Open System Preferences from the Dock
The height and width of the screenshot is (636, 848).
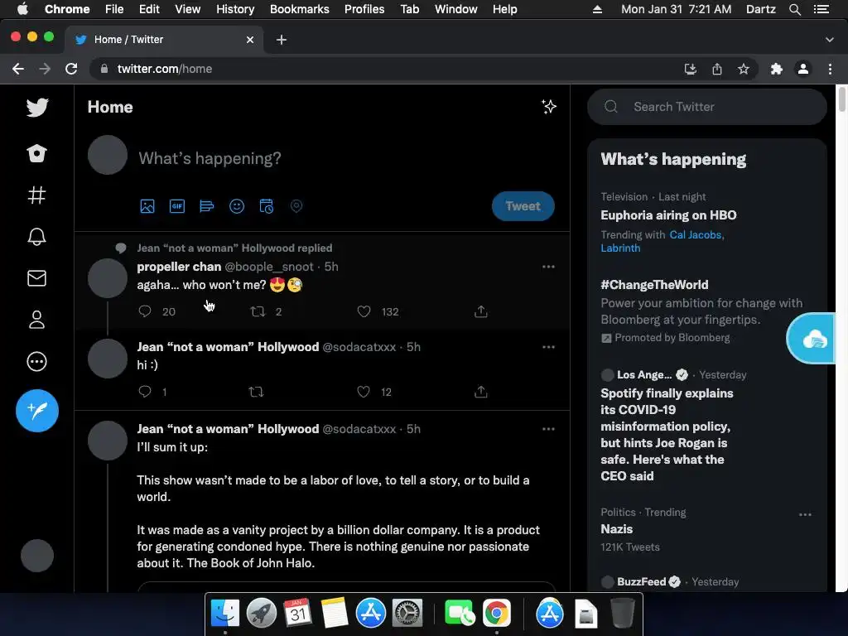pyautogui.click(x=407, y=613)
